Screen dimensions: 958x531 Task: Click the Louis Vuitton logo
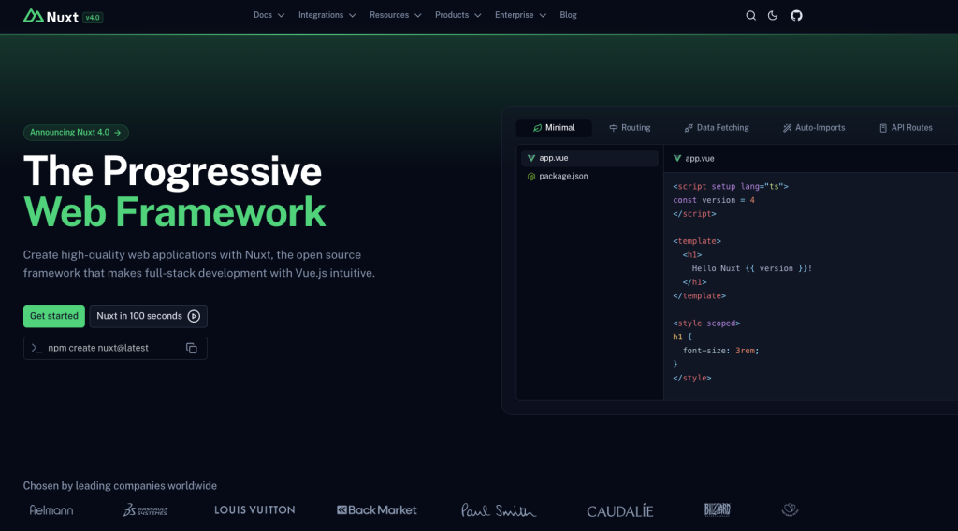(254, 509)
